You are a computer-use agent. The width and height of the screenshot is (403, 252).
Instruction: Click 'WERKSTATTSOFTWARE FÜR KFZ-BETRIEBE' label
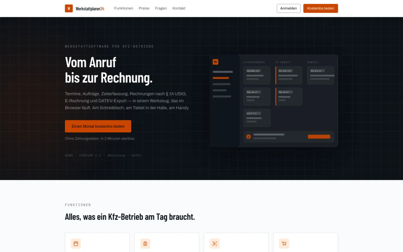click(x=109, y=46)
